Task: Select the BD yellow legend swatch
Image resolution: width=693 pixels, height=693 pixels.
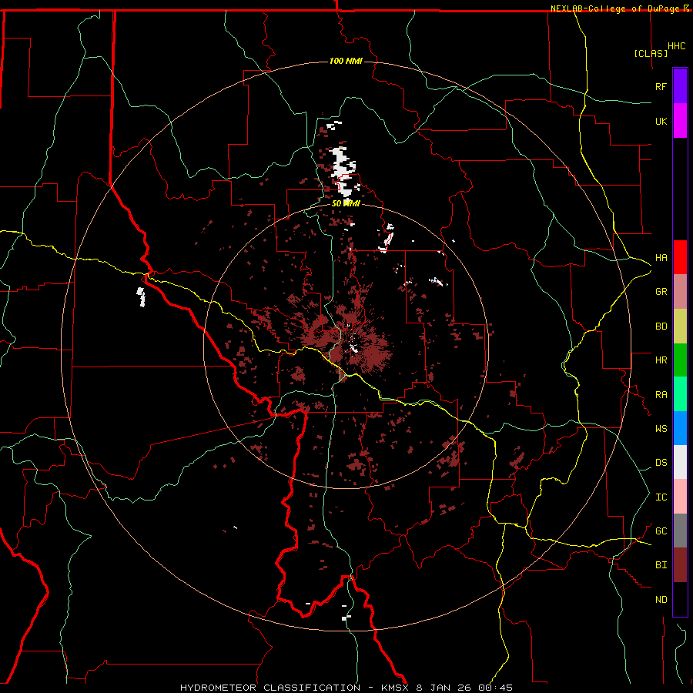Action: tap(680, 326)
